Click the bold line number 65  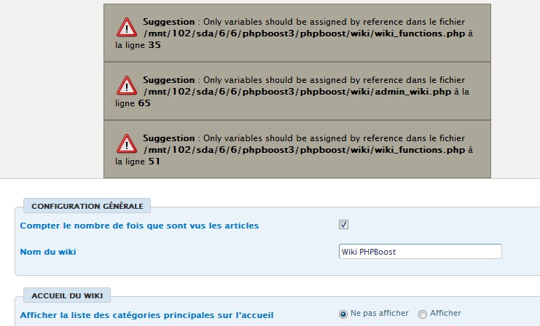[x=144, y=103]
